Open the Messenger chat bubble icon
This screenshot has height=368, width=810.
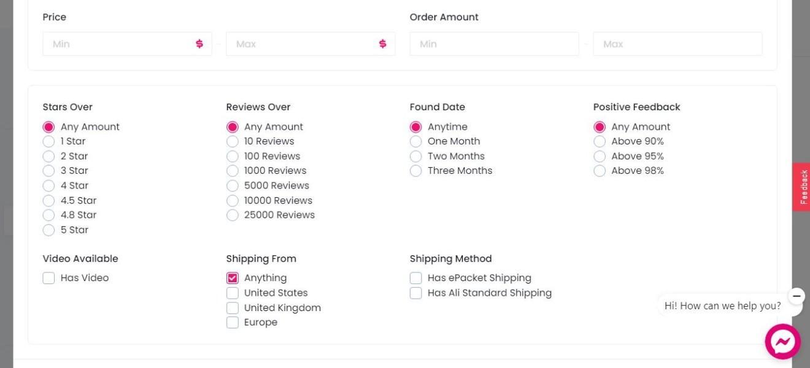coord(782,341)
